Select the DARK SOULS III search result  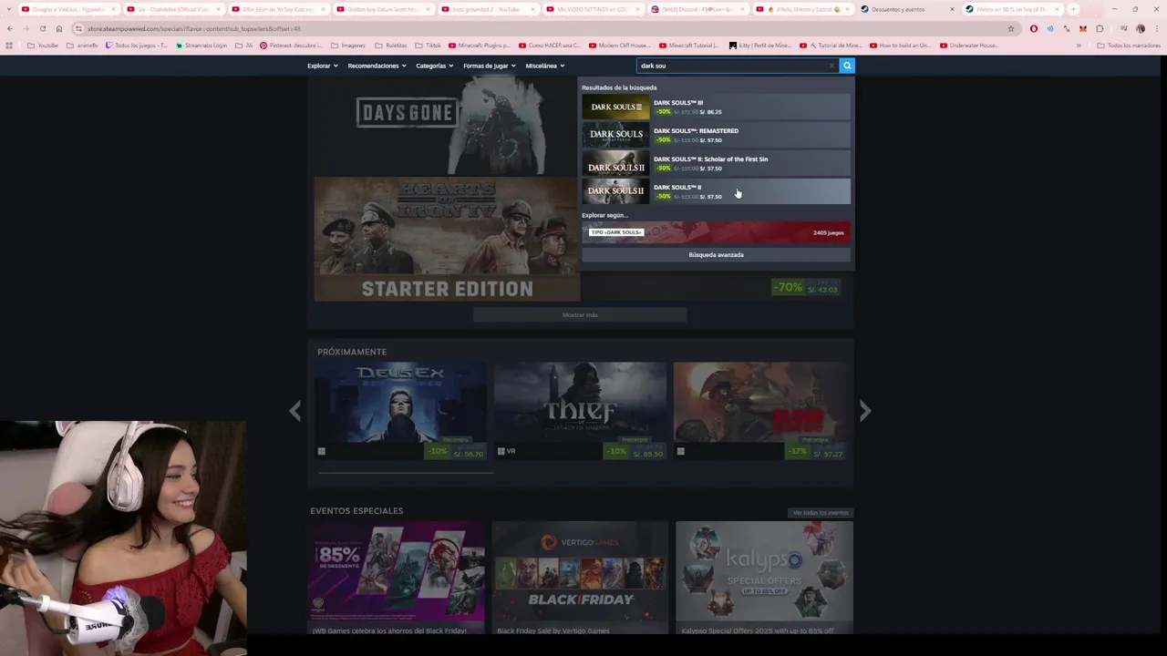716,107
